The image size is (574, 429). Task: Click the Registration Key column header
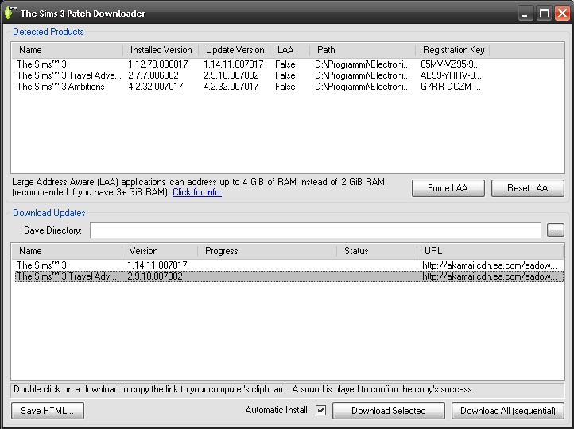point(453,50)
